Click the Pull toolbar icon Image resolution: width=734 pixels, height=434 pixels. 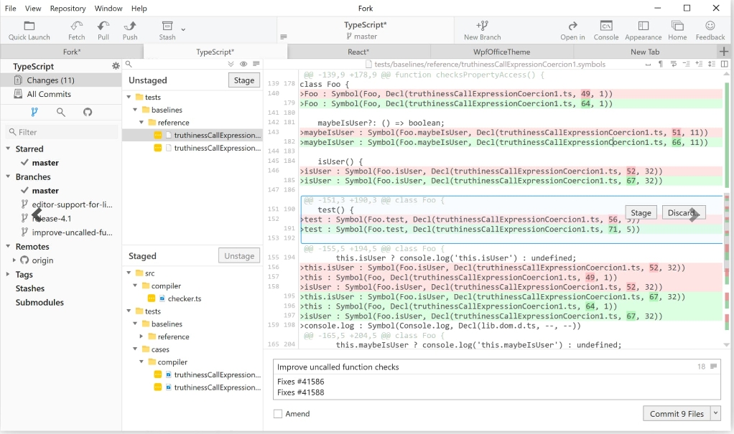pos(103,27)
